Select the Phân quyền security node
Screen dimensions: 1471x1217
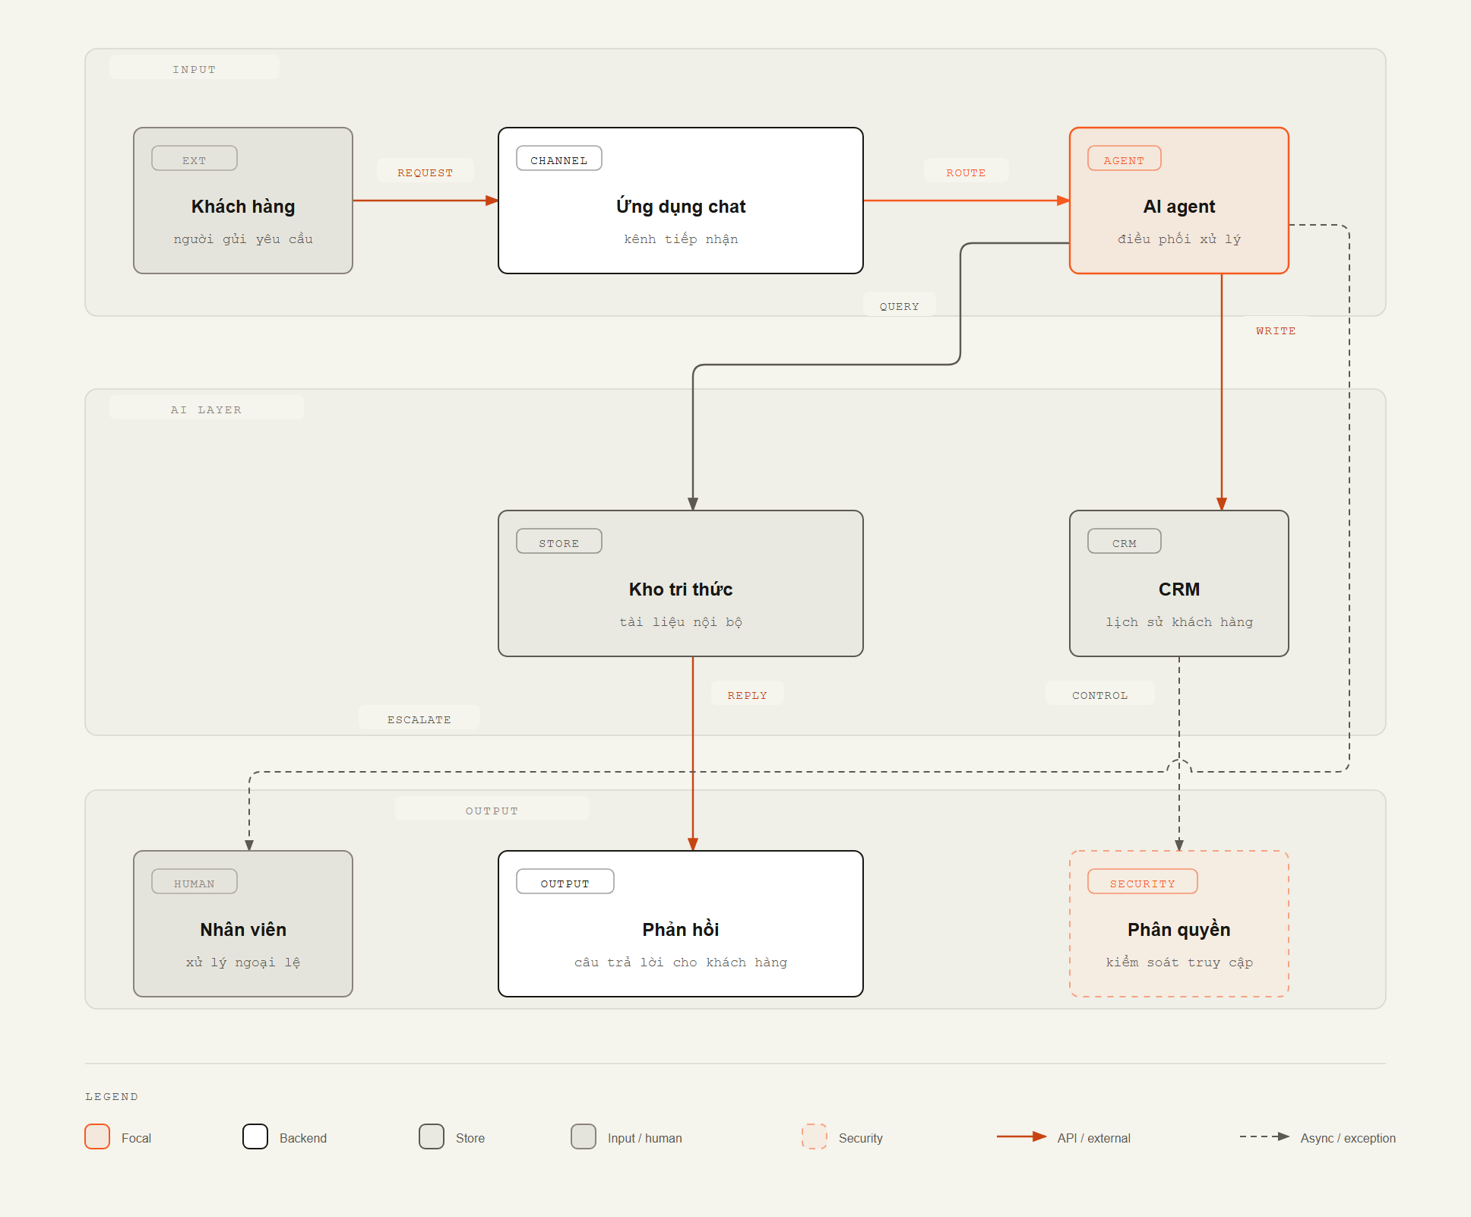coord(1179,924)
